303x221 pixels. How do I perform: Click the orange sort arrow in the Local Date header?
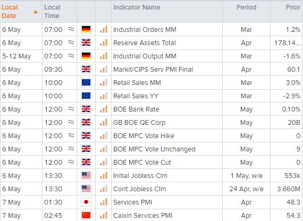point(36,12)
